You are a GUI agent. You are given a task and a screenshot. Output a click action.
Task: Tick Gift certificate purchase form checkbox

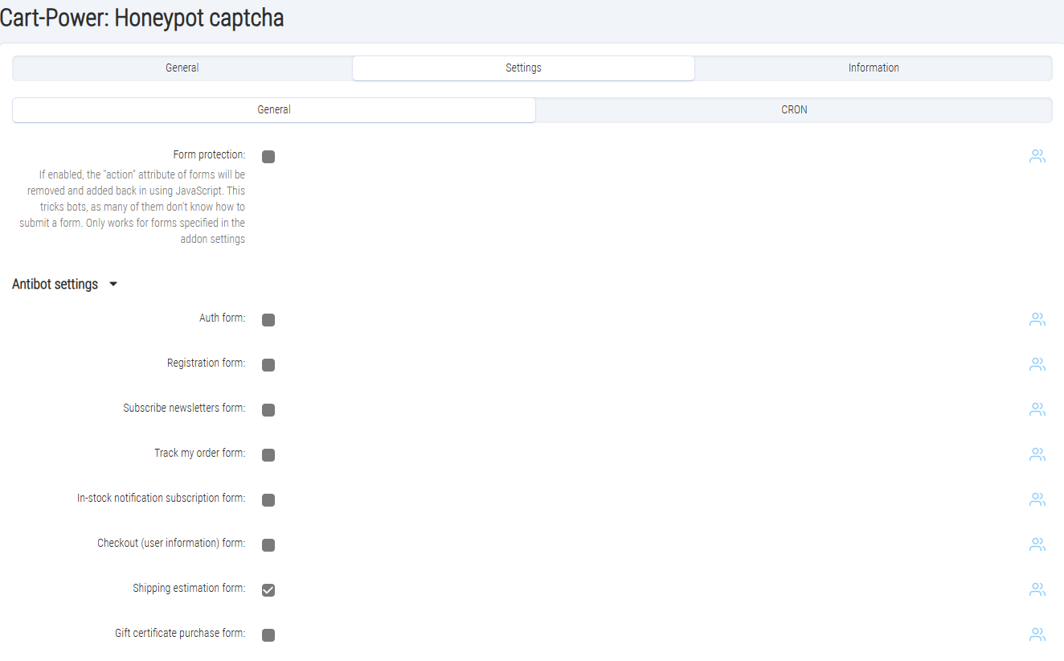click(268, 635)
